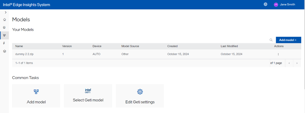Image resolution: width=305 pixels, height=113 pixels.
Task: Click the Intel Geti logo icon
Action: [88, 91]
